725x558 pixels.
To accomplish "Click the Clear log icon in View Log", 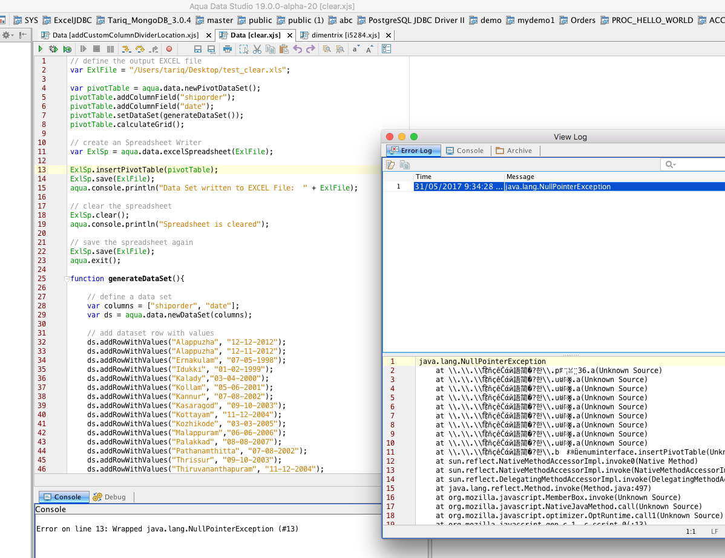I will click(x=391, y=164).
